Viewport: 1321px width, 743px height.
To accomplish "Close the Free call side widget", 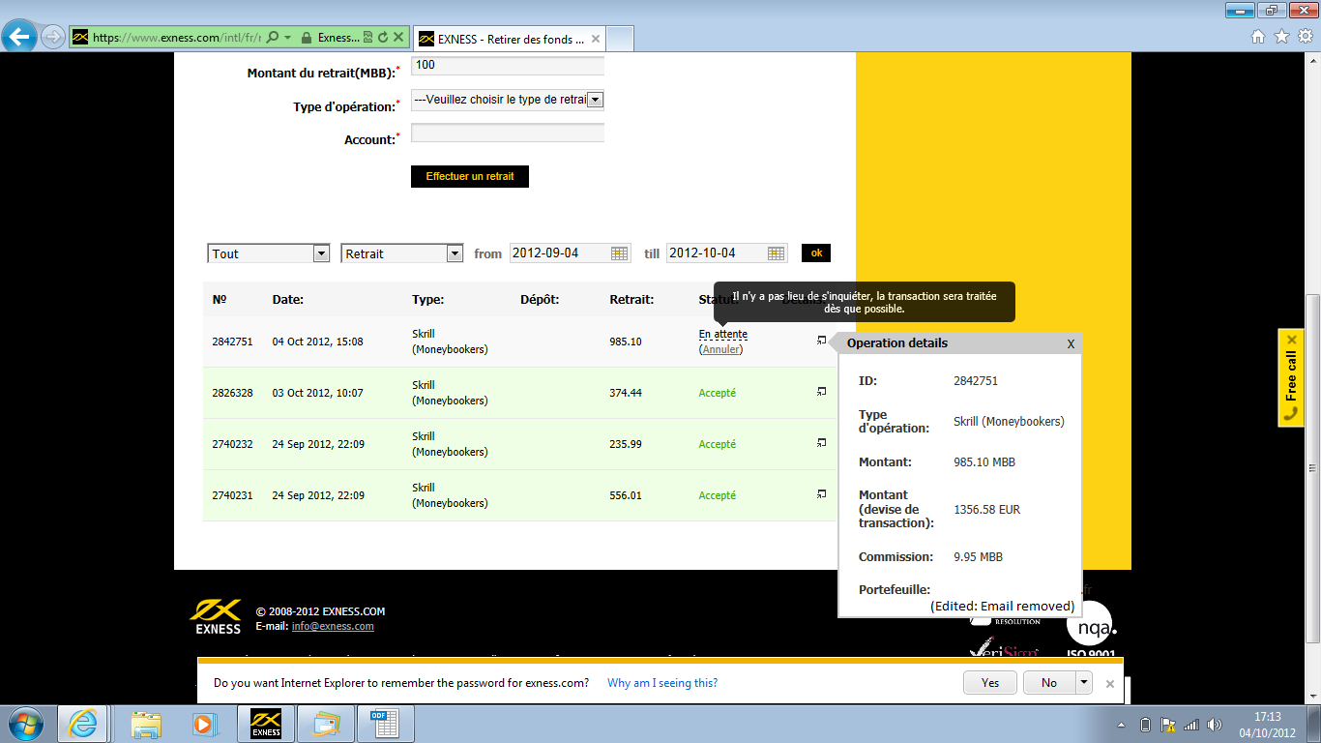I will pos(1292,341).
